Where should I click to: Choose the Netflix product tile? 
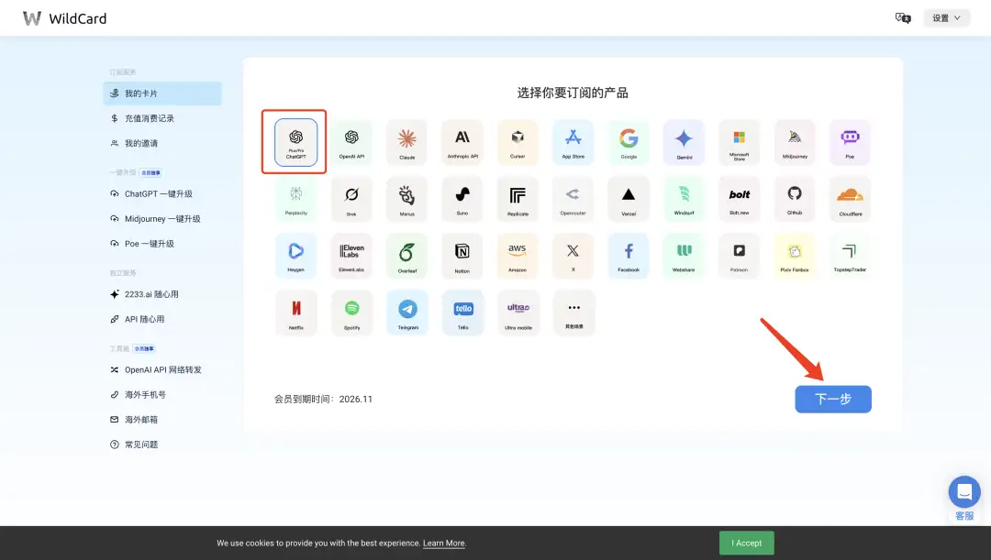pos(295,313)
